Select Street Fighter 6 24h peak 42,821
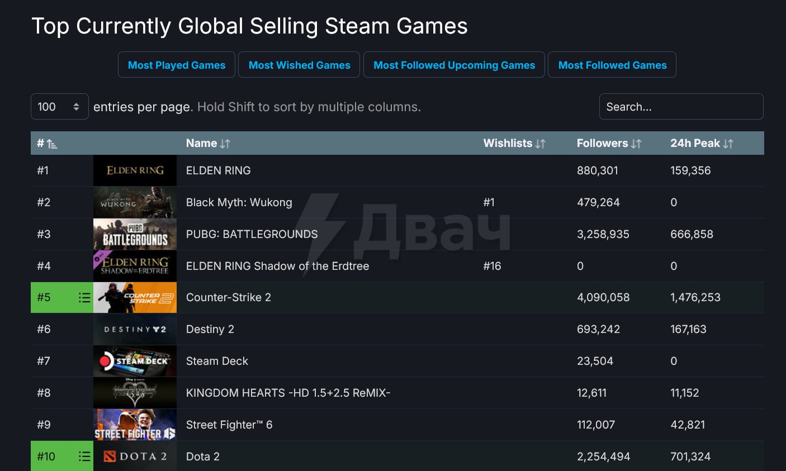Viewport: 786px width, 471px height. (x=688, y=425)
